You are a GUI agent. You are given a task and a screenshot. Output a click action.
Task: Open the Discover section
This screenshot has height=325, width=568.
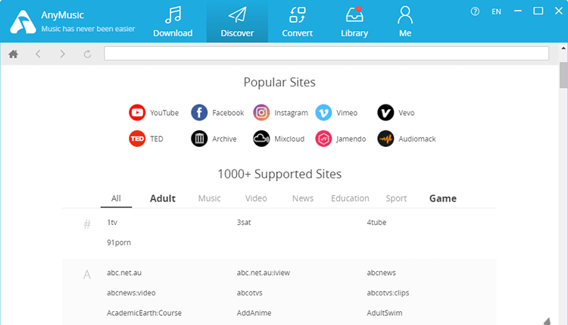pos(237,22)
